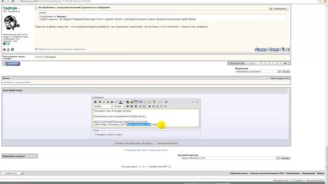Tick 'Вставить цитату в ответ?' checkbox
Image resolution: width=328 pixels, height=184 pixels.
96,134
